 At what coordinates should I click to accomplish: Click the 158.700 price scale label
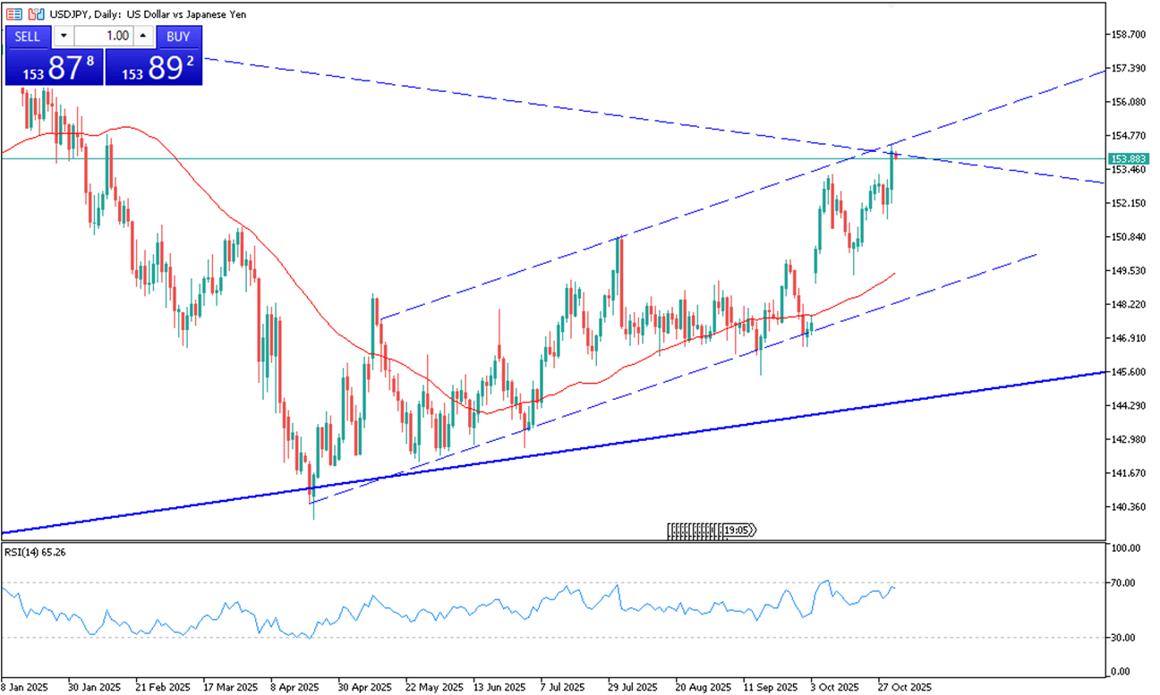click(x=1128, y=35)
